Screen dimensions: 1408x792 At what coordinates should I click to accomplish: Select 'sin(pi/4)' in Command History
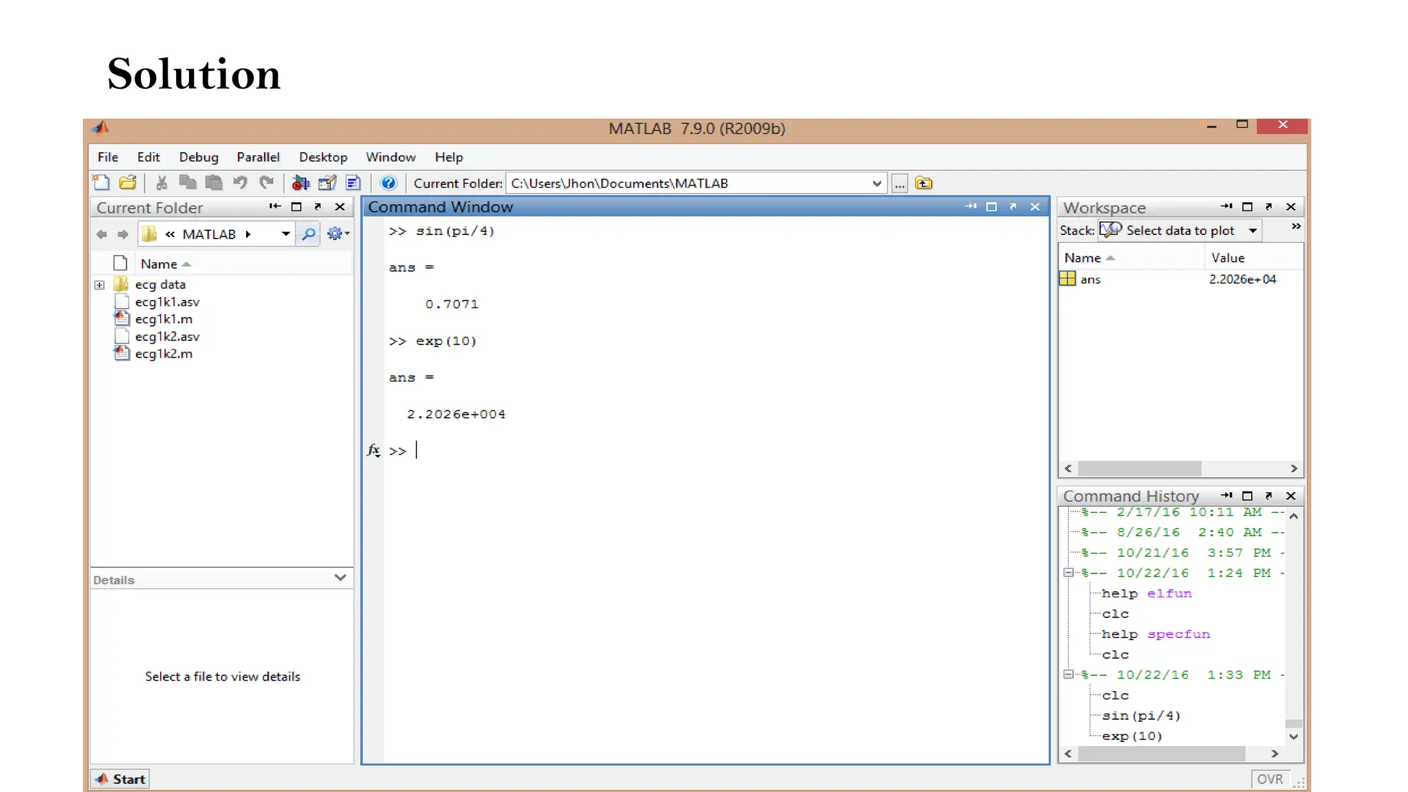(1141, 716)
